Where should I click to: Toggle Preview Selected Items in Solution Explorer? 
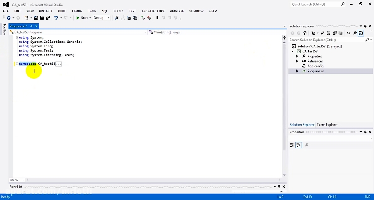(x=361, y=33)
